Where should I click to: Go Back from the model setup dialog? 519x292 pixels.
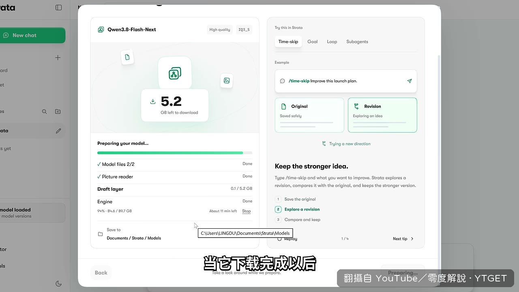(x=101, y=273)
